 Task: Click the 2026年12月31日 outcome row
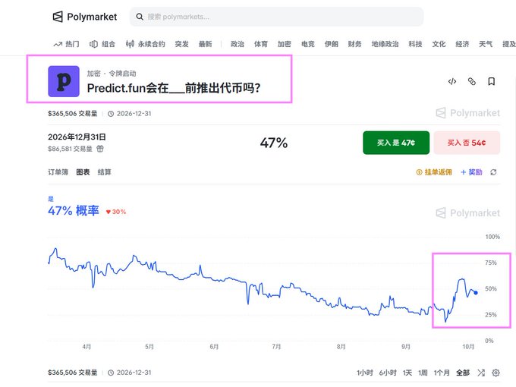274,143
